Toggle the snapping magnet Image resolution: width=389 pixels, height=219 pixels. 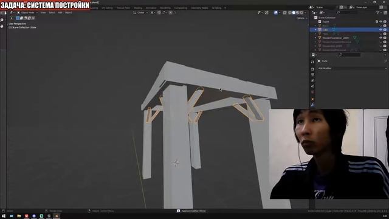[159, 12]
